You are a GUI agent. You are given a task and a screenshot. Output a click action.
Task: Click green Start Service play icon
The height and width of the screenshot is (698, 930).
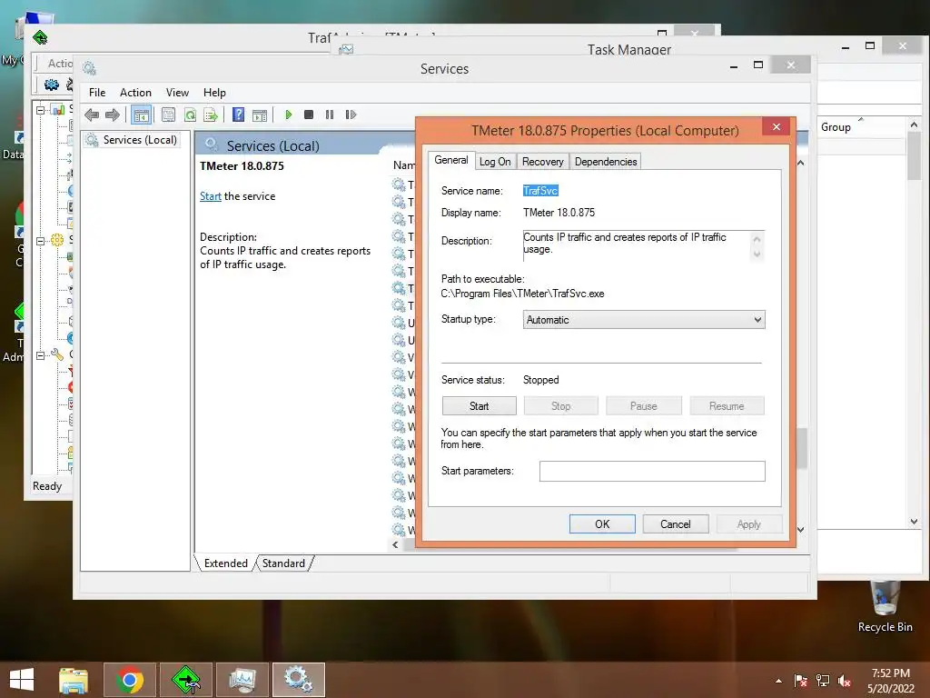pyautogui.click(x=288, y=115)
